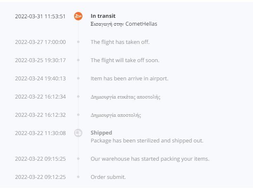253x188 pixels.
Task: Click the dot beside 'Δημιουργία αποστολής' at 16:12:32
Action: click(78, 115)
